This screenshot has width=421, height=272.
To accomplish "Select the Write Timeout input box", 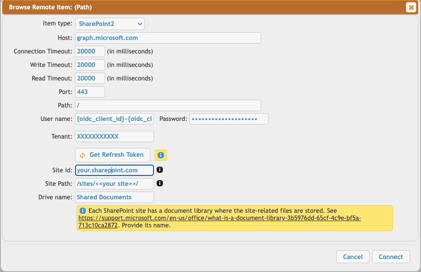I will [90, 65].
